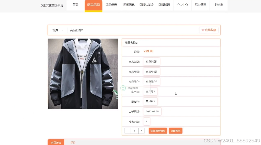Click the 立即购买 button
Image resolution: width=261 pixels, height=145 pixels.
click(176, 131)
